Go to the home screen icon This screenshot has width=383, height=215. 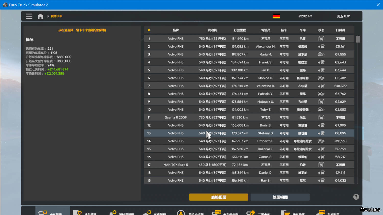click(x=40, y=16)
